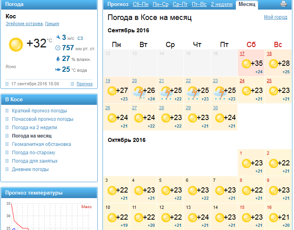This screenshot has height=230, width=294.
Task: Go to Геомагнитная обстановка page
Action: 41,144
